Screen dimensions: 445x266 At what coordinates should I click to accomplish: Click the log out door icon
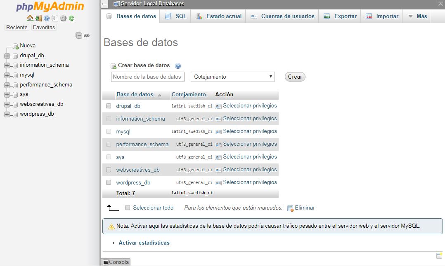coord(39,19)
